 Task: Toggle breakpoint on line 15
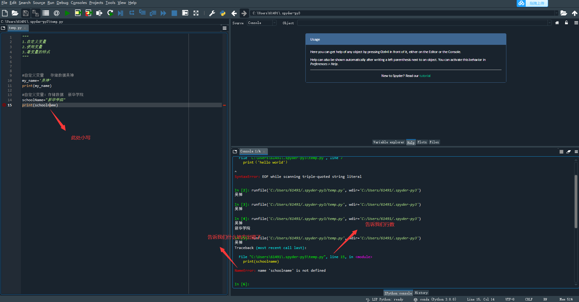point(4,105)
